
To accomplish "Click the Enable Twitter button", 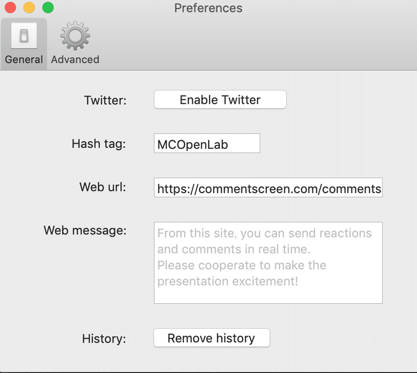I will [x=220, y=100].
